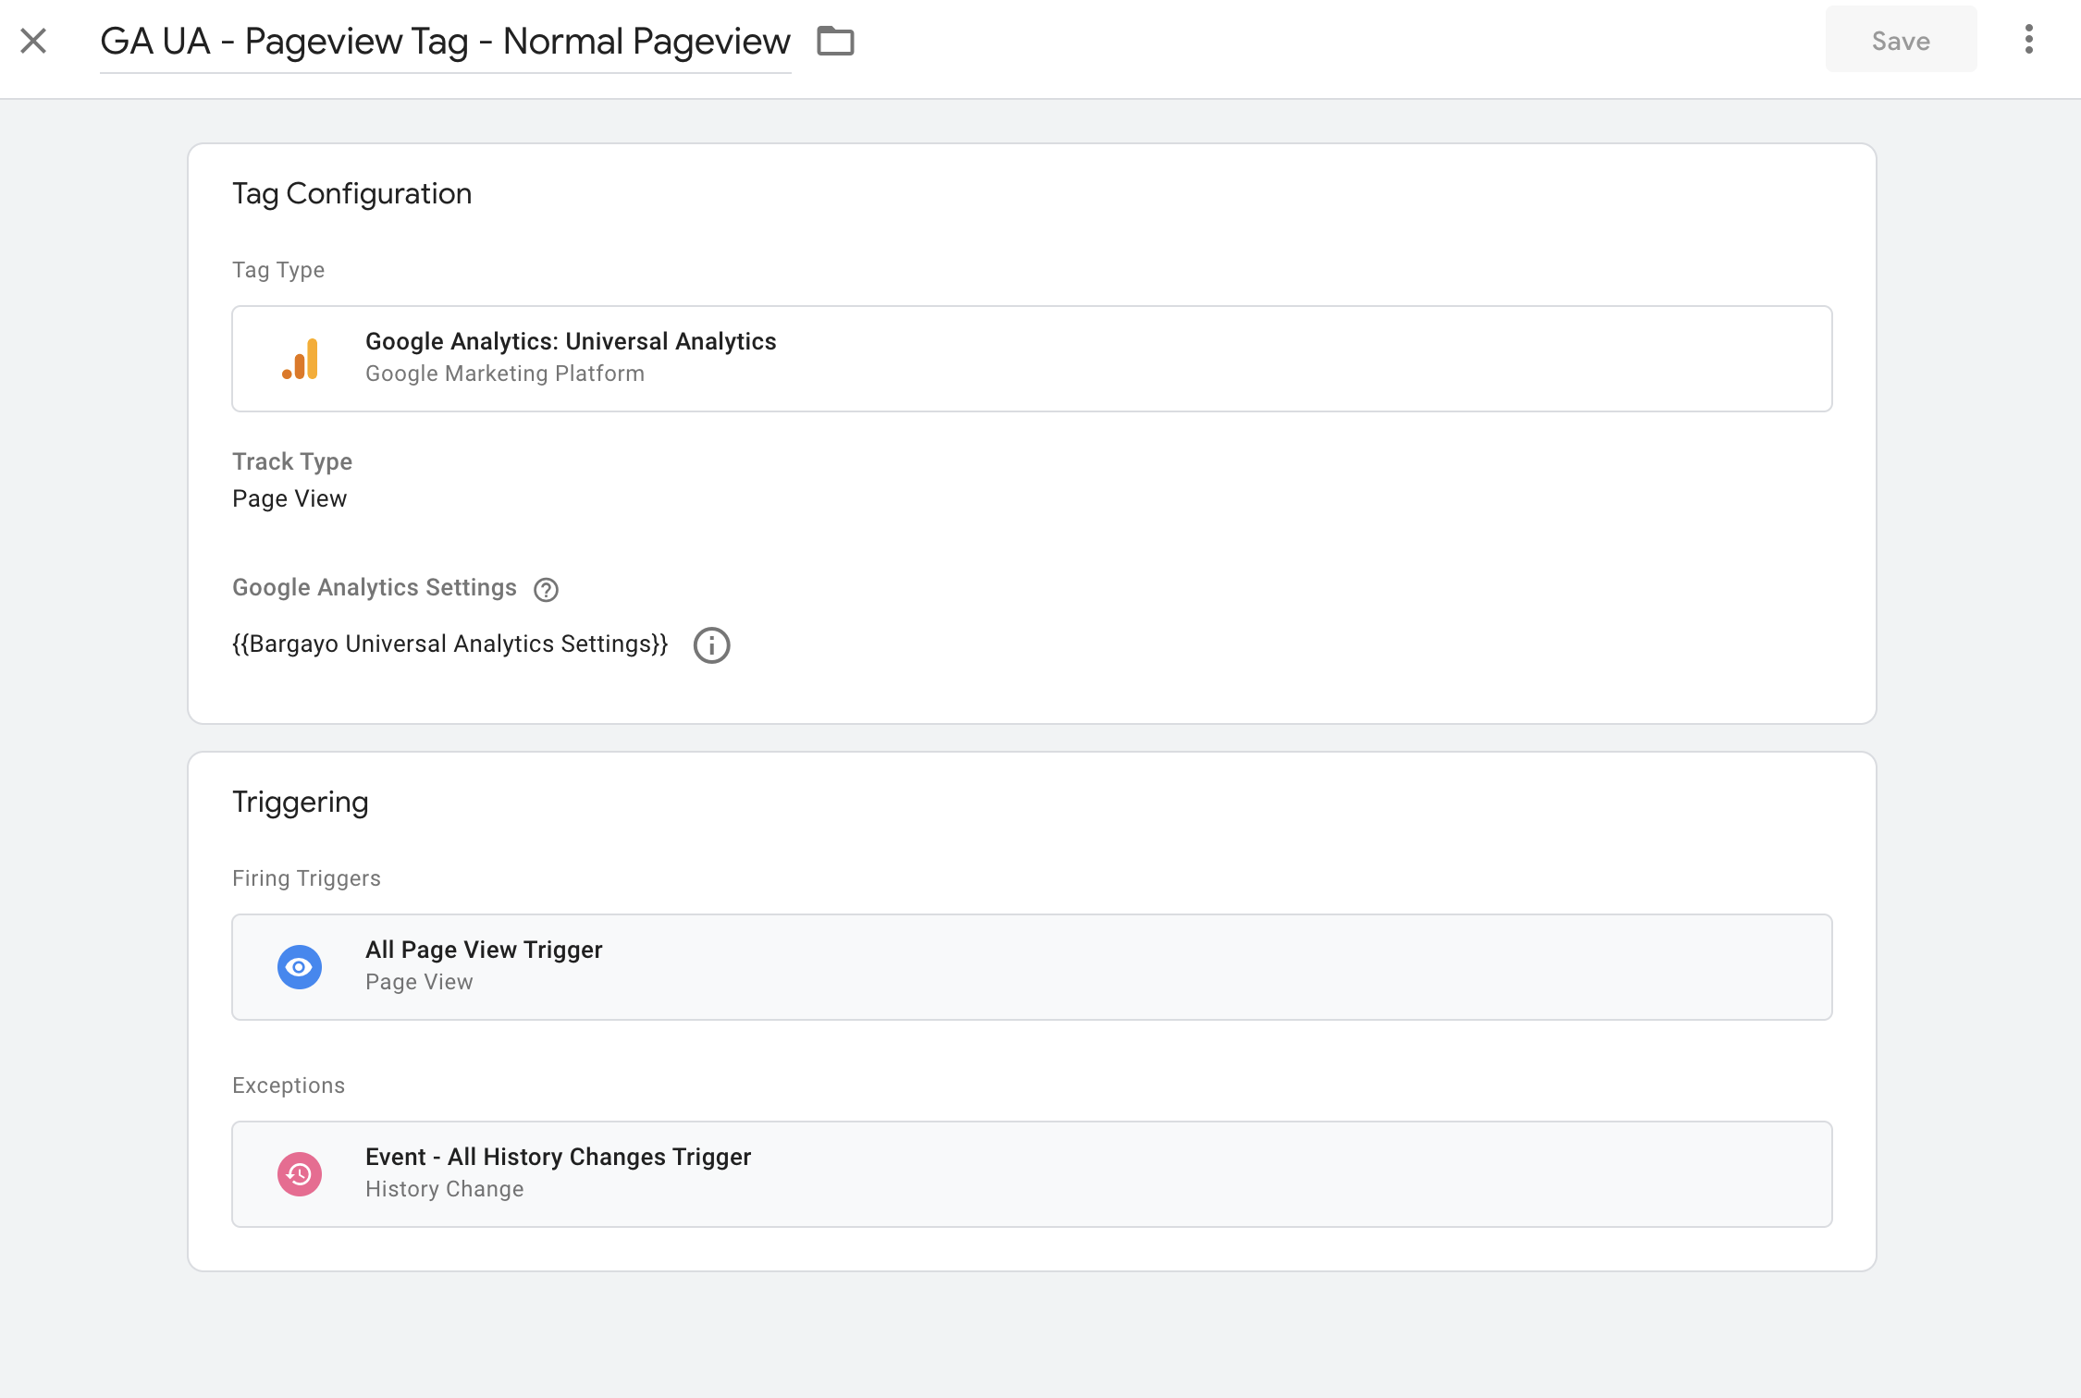The width and height of the screenshot is (2081, 1398).
Task: Click the Google Analytics Settings label
Action: pyautogui.click(x=375, y=588)
